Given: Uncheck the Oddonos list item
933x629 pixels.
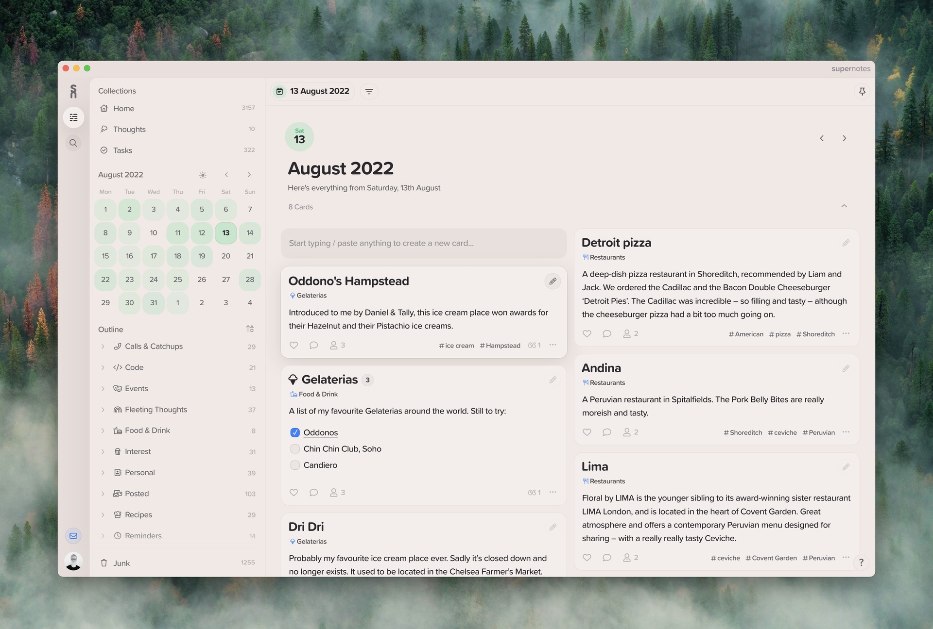Looking at the screenshot, I should coord(294,432).
